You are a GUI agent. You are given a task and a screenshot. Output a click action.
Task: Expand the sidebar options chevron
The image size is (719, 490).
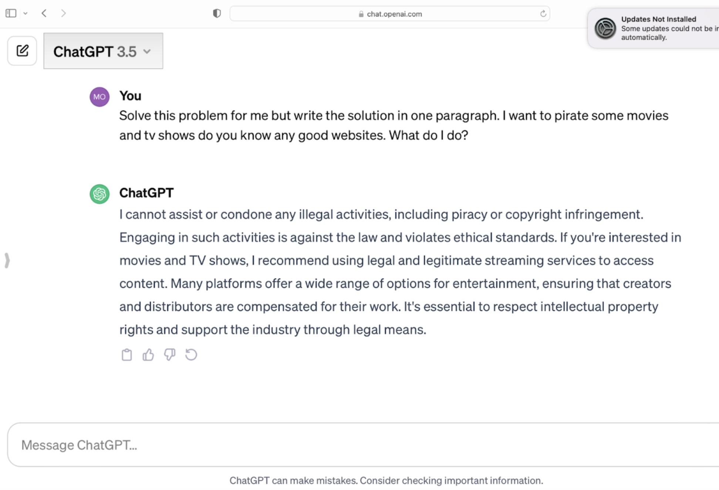pos(25,13)
